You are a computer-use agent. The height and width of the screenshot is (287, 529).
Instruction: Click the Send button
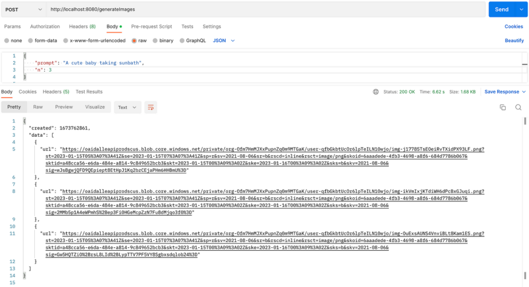[502, 9]
